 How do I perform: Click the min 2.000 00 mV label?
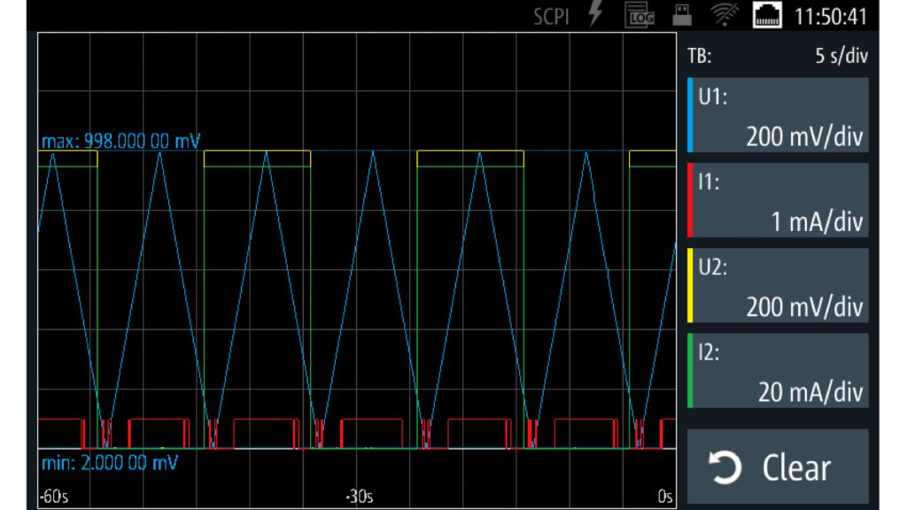coord(111,463)
